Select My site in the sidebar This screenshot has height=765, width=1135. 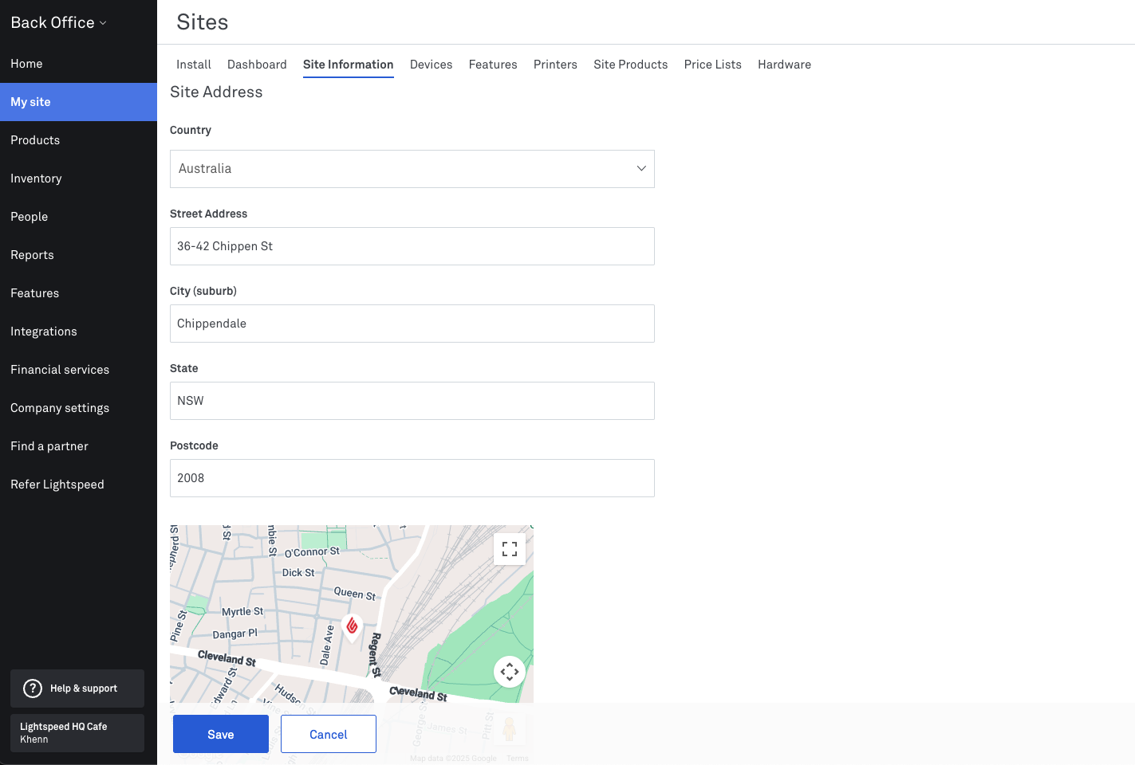click(78, 102)
